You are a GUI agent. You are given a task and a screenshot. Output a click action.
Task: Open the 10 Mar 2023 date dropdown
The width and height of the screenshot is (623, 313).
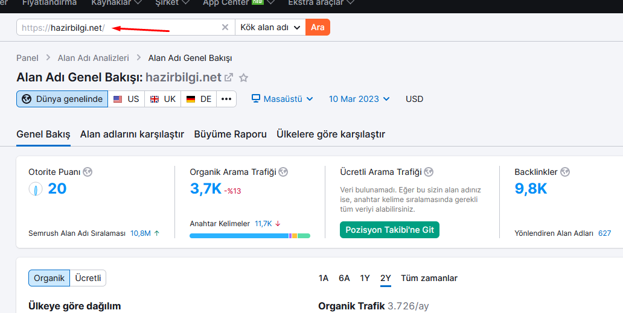click(359, 99)
